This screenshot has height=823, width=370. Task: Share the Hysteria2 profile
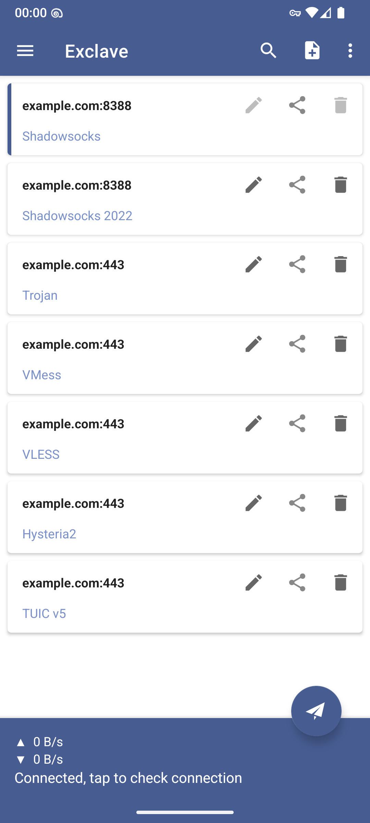pyautogui.click(x=297, y=503)
